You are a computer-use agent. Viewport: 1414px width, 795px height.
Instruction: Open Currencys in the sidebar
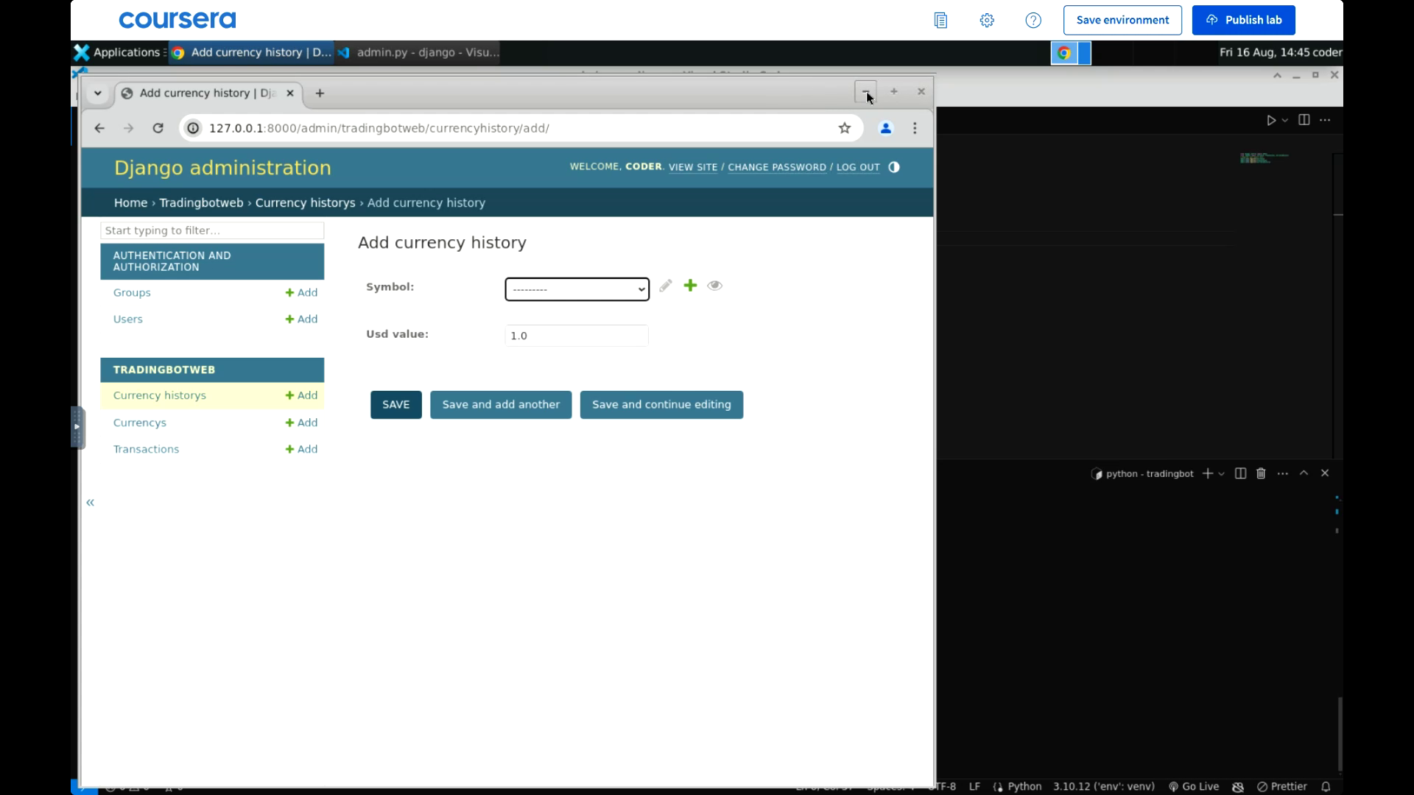click(x=140, y=423)
